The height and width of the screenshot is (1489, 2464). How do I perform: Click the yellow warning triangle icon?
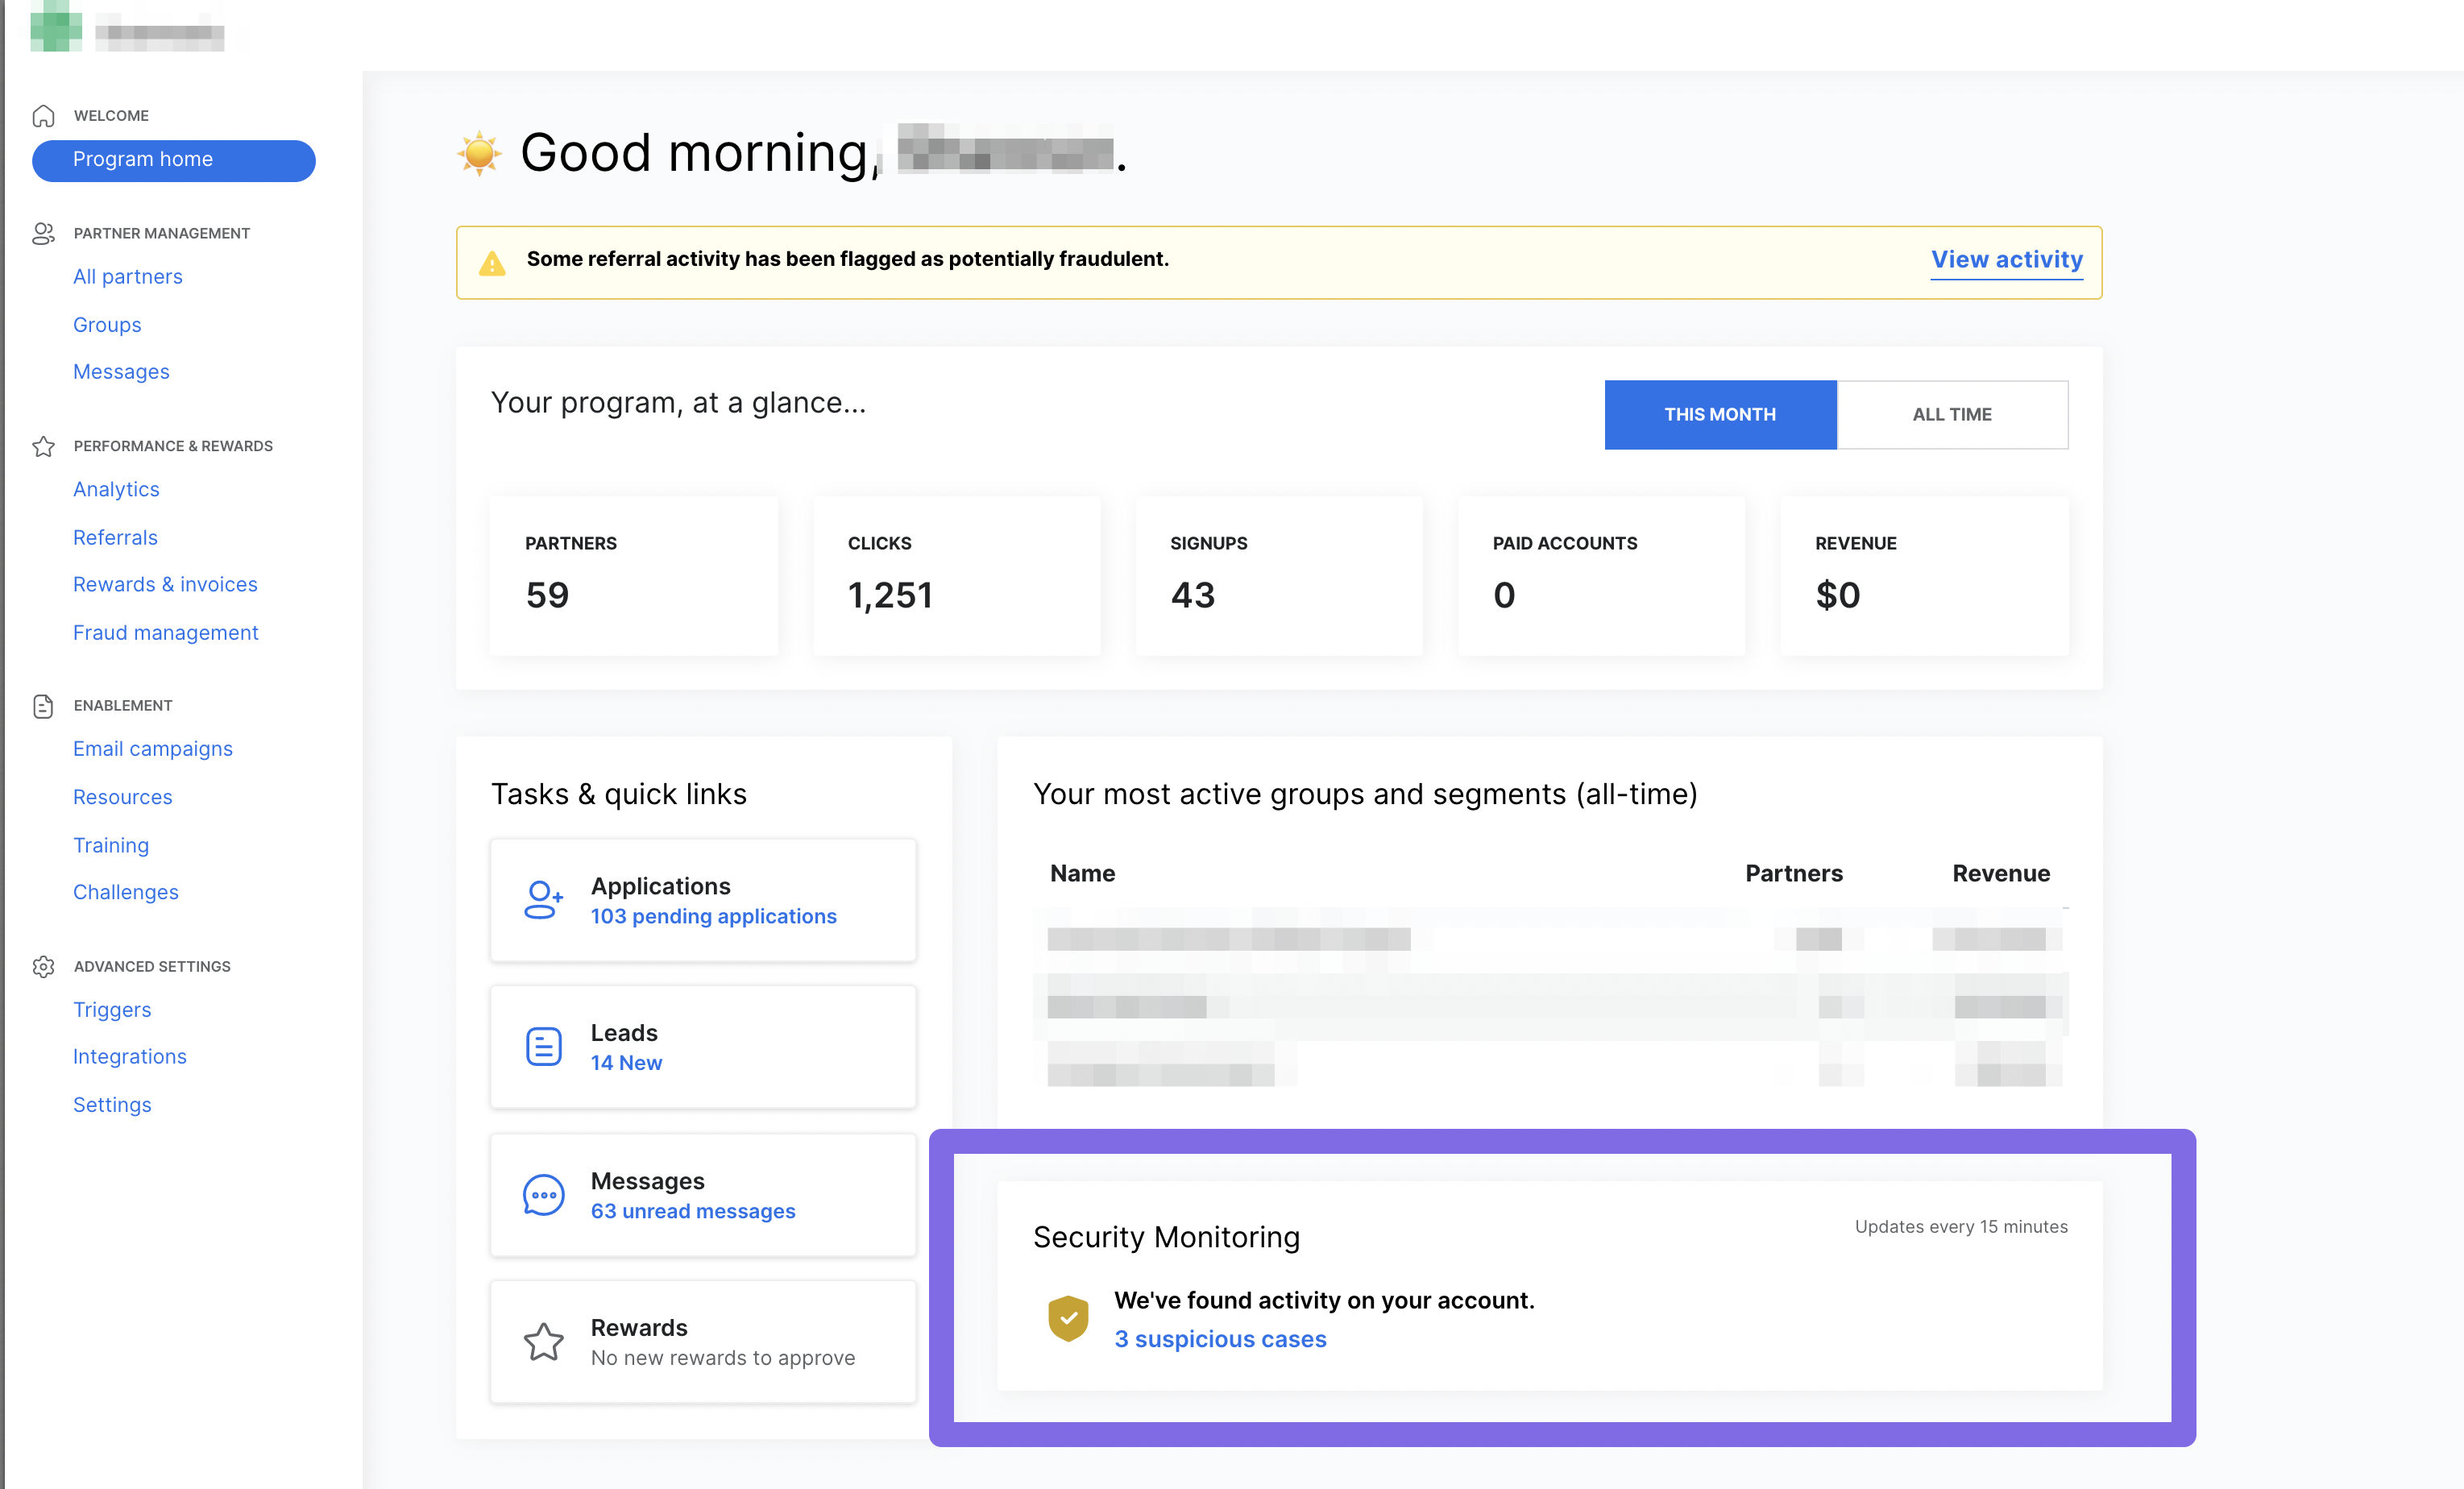492,263
